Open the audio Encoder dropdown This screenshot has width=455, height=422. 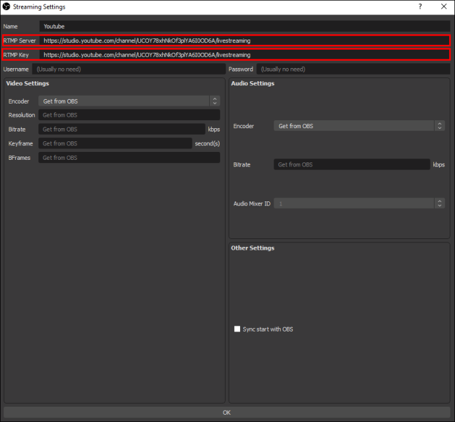pos(359,126)
